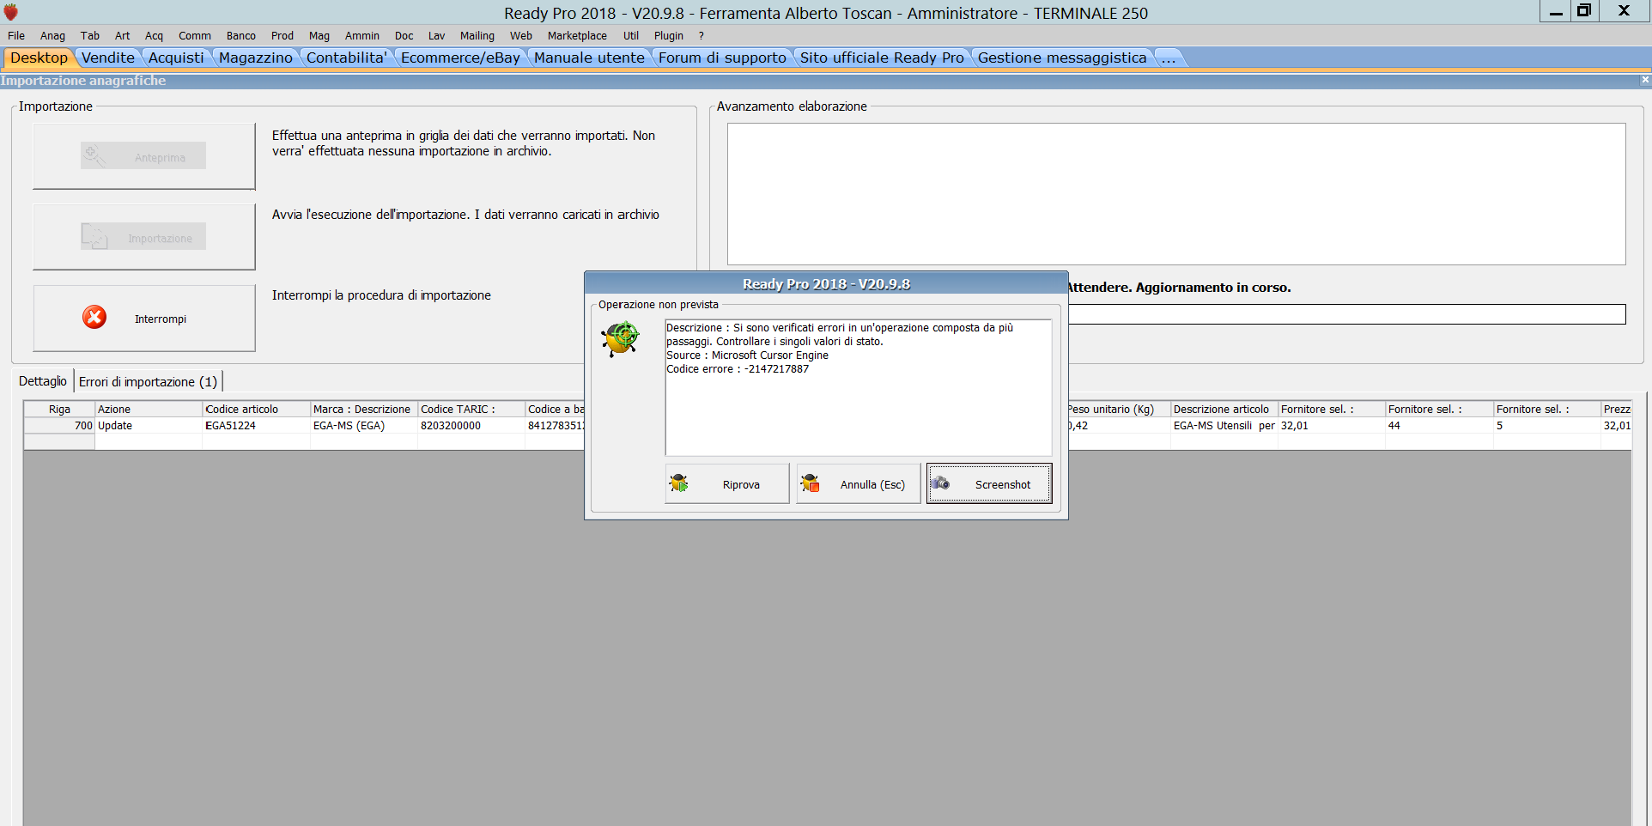Open the Doc menu
This screenshot has width=1652, height=826.
404,36
